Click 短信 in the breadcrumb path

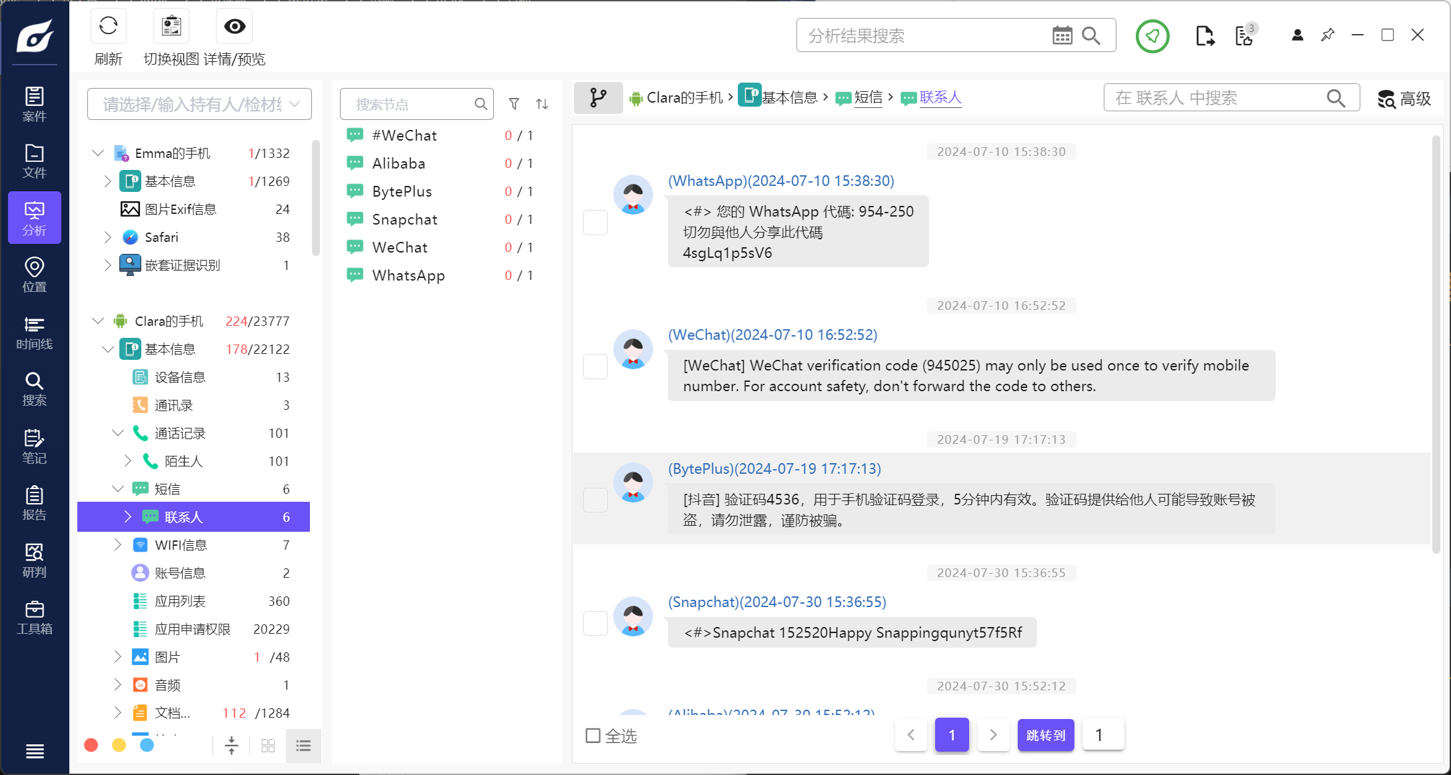tap(868, 98)
